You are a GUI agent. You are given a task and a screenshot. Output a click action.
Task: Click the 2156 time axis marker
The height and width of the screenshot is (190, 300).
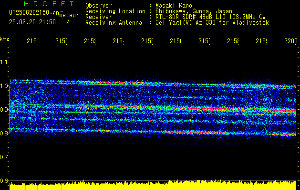click(176, 41)
